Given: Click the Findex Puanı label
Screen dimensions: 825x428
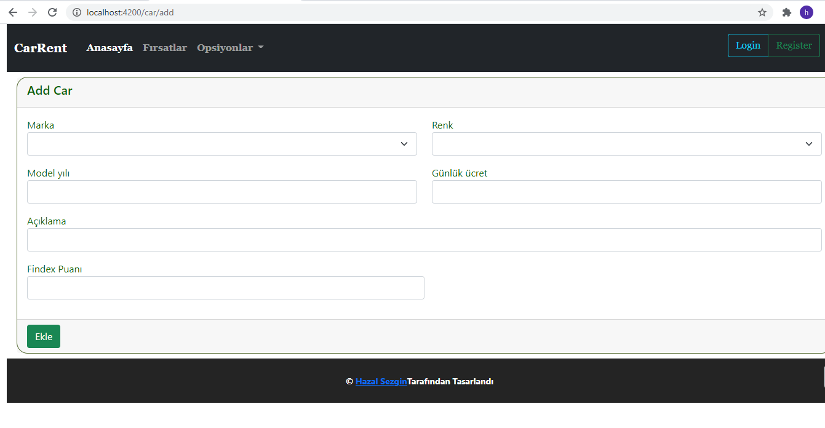Looking at the screenshot, I should [55, 269].
